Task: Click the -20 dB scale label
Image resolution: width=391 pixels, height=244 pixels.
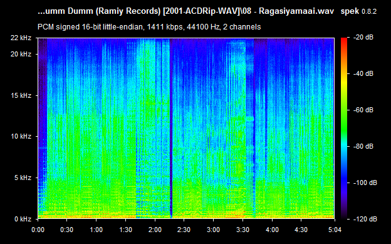Action: (x=363, y=38)
